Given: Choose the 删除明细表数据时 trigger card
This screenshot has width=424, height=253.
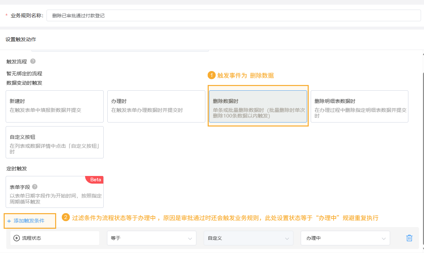Looking at the screenshot, I should [359, 106].
